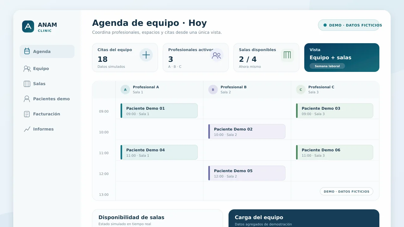Open the Salas menu item

click(x=47, y=84)
